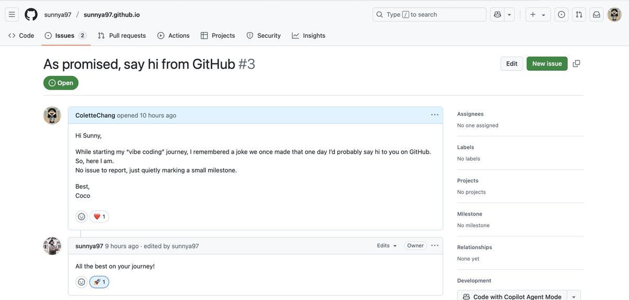Toggle the rocket reaction with count 1
The height and width of the screenshot is (300, 629).
(99, 282)
